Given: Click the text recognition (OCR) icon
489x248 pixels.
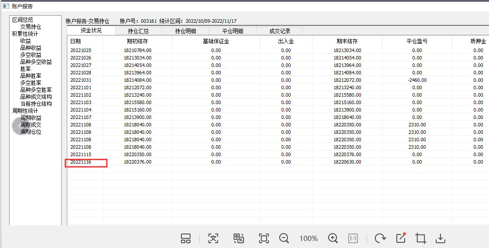Looking at the screenshot, I should pos(213,238).
